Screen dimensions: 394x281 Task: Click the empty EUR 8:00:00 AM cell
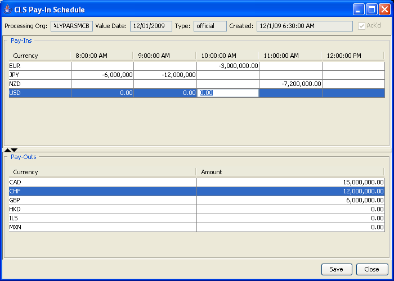102,66
